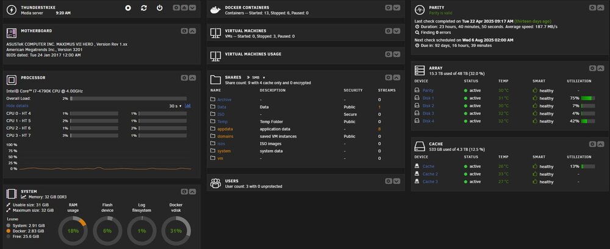Click the streams count 8 for appdata
This screenshot has height=249, width=610.
point(379,129)
